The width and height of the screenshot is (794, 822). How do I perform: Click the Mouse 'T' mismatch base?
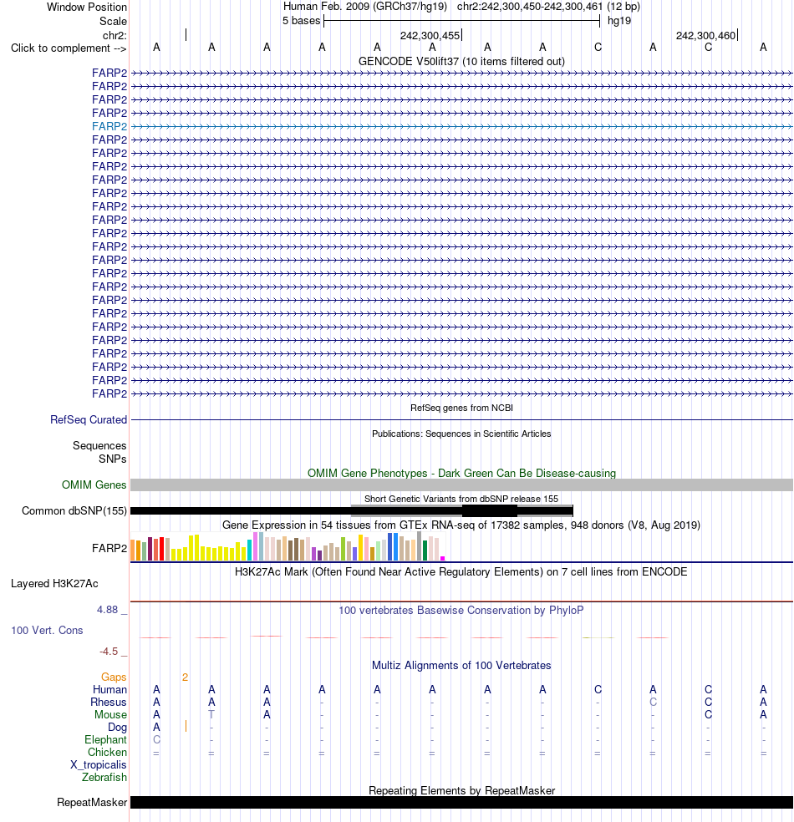(211, 714)
